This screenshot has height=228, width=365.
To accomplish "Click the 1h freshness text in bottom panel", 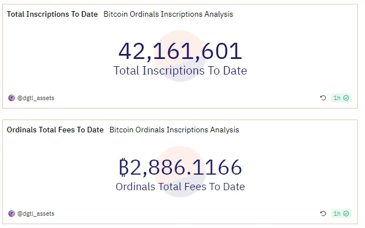I will tap(337, 214).
